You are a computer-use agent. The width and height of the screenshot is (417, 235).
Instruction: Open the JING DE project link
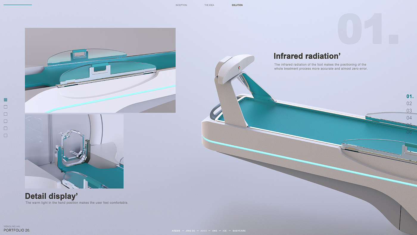[190, 231]
